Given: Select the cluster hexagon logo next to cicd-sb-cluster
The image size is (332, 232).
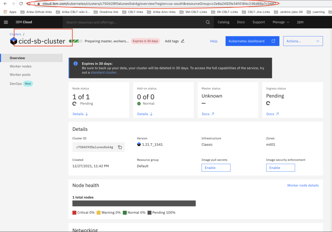Looking at the screenshot, I should coord(13,41).
